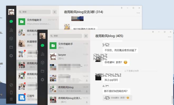Open 所谓理想 chat in back window
The height and width of the screenshot is (105, 174).
[x=27, y=43]
